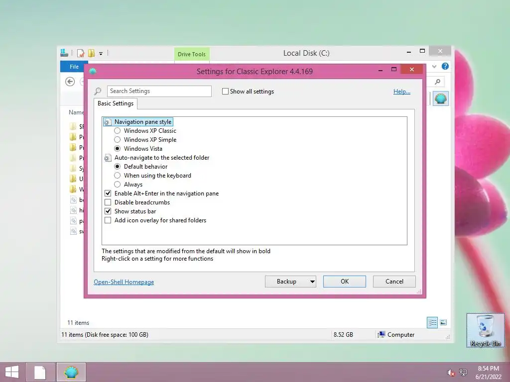Click the Properties quick access icon in Explorer

pos(80,53)
